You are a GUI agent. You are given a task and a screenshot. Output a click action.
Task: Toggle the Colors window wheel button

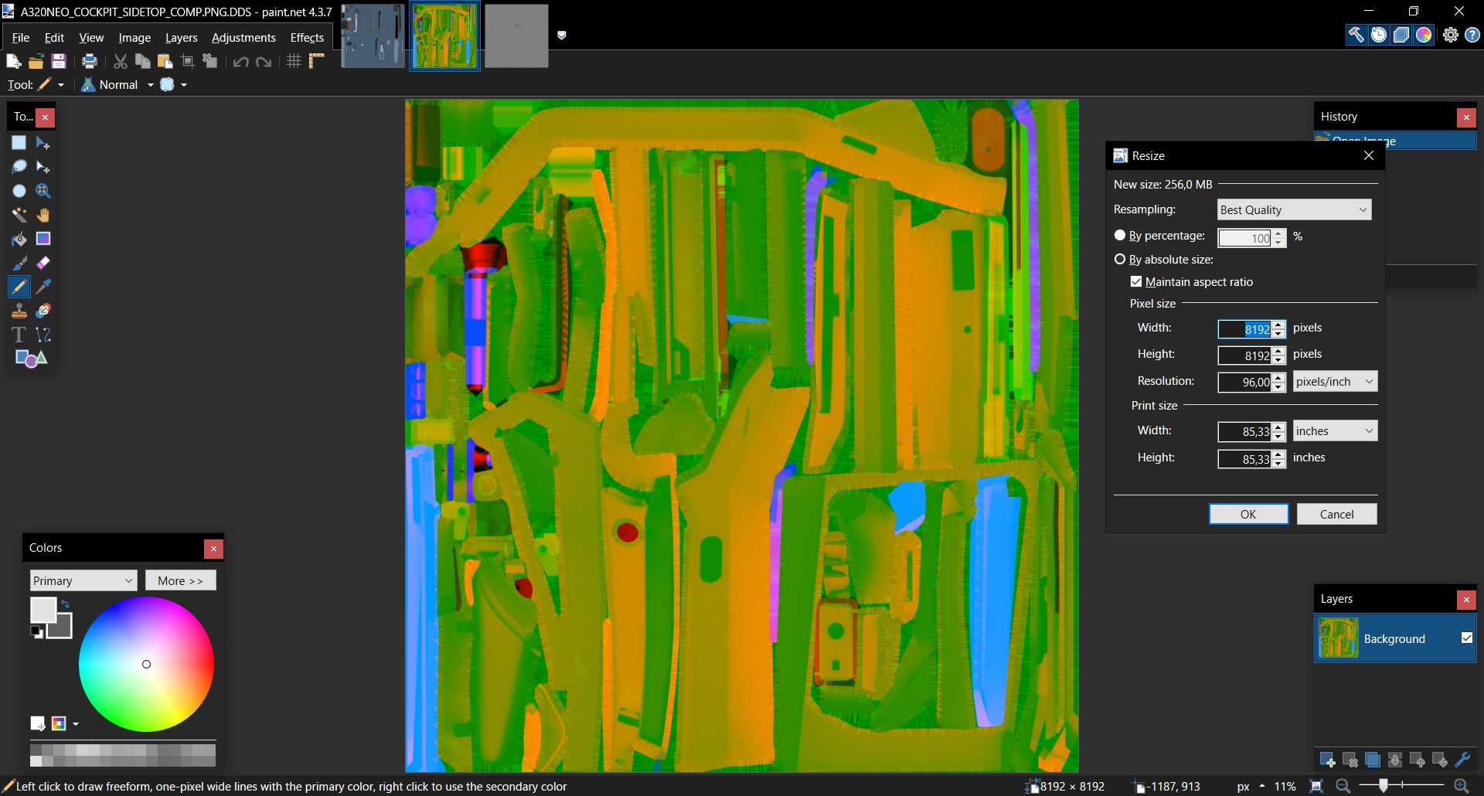point(1424,35)
